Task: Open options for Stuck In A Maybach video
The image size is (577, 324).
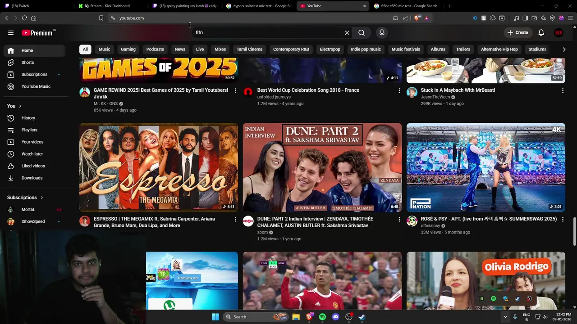Action: click(x=563, y=90)
